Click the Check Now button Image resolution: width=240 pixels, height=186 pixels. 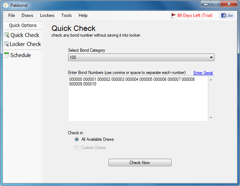[140, 163]
